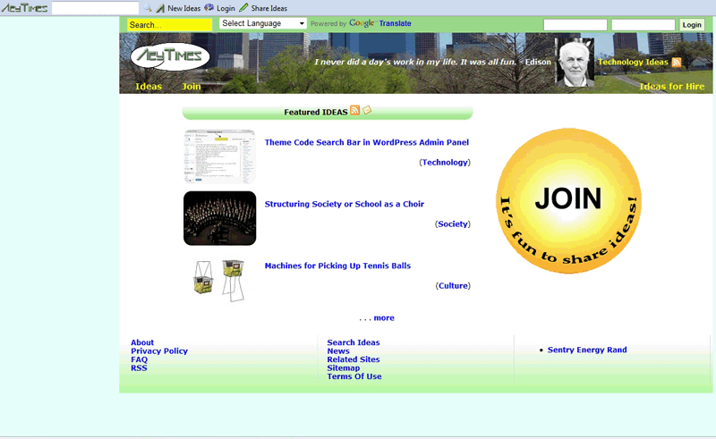Open Structuring Society or School as a Choir

[345, 204]
